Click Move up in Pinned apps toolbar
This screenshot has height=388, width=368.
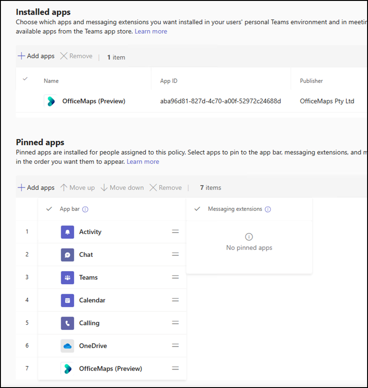click(x=78, y=188)
